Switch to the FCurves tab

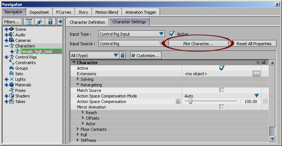pyautogui.click(x=64, y=12)
